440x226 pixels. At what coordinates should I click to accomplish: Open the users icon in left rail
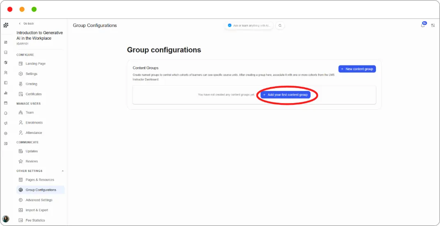6,72
